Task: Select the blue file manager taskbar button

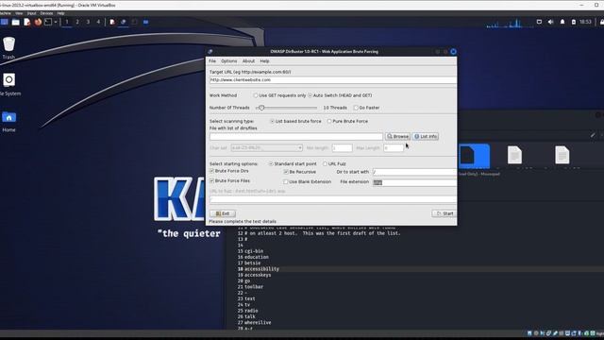Action: (x=145, y=22)
